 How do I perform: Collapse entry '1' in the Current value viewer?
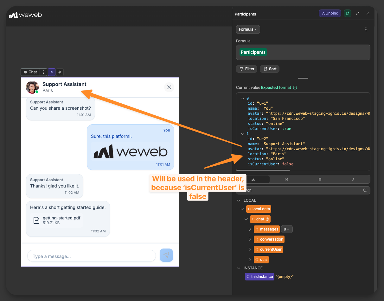click(243, 134)
